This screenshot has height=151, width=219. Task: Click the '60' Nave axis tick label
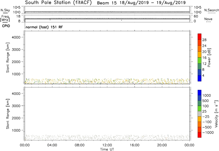pyautogui.click(x=196, y=16)
